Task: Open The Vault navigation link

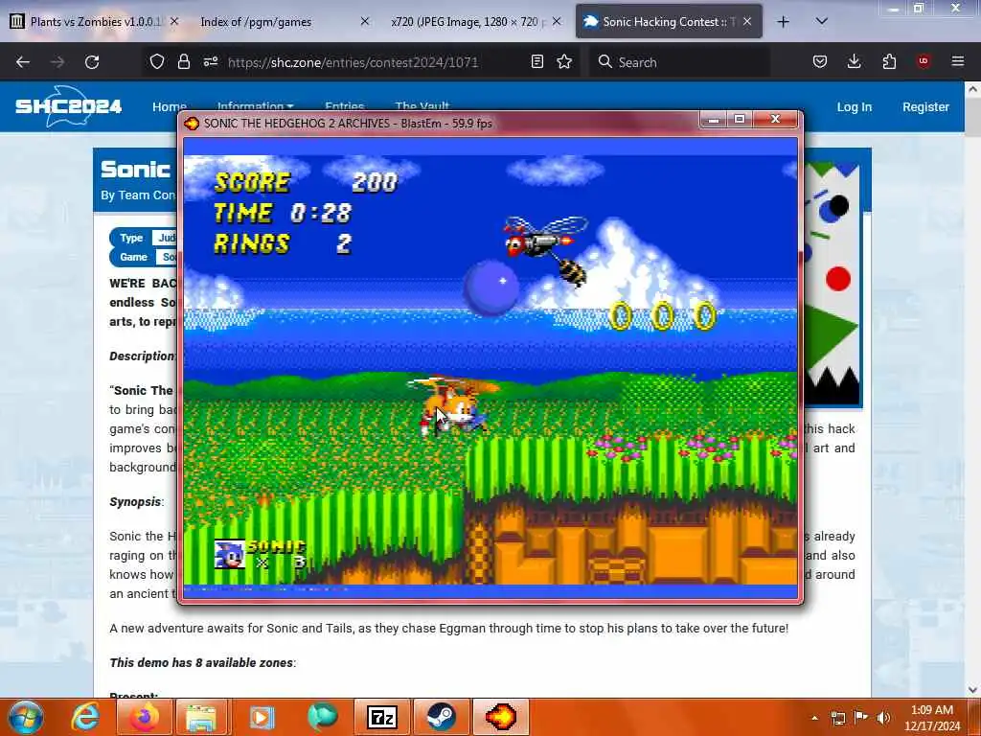Action: 422,105
